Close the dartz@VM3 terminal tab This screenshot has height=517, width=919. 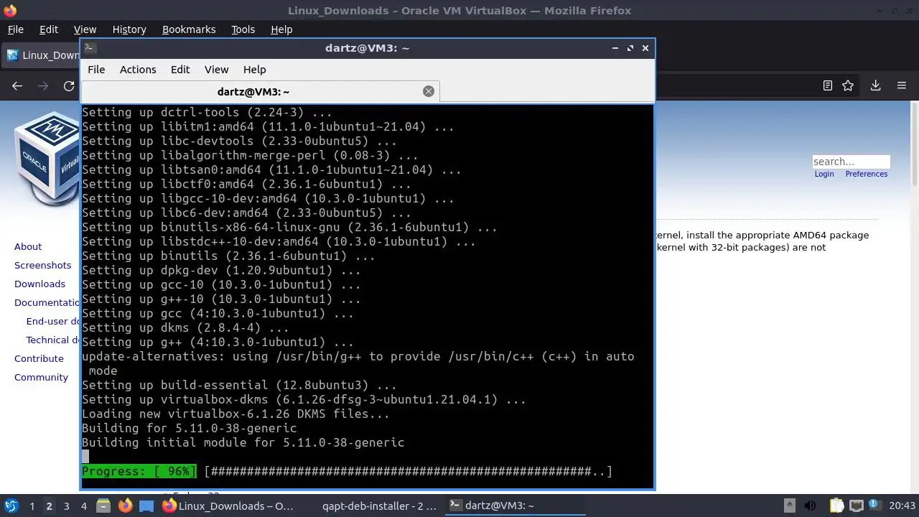(429, 91)
